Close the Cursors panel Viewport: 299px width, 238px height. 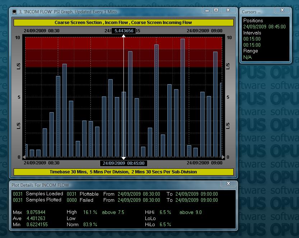282,10
